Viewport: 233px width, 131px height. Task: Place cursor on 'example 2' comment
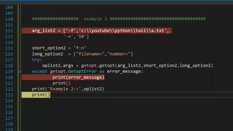pyautogui.click(x=95, y=19)
